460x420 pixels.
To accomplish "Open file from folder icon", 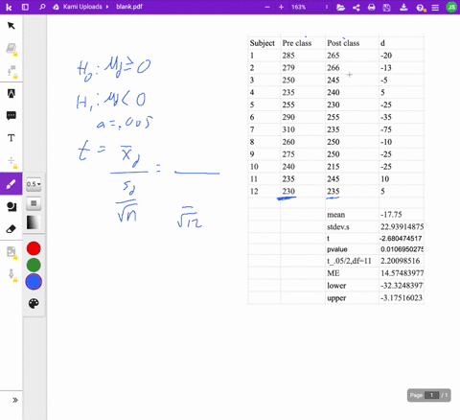I will pyautogui.click(x=340, y=7).
